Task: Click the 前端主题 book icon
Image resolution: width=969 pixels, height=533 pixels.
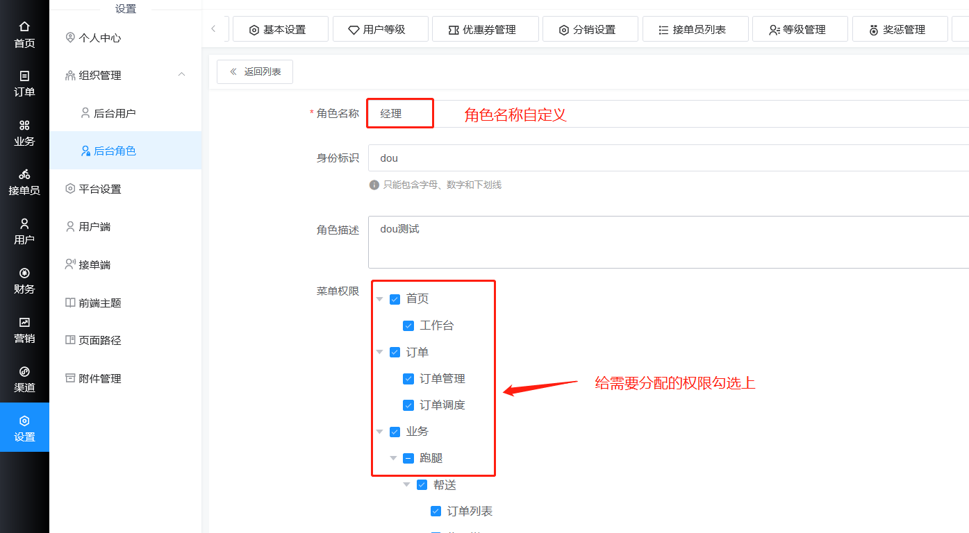Action: pos(70,303)
